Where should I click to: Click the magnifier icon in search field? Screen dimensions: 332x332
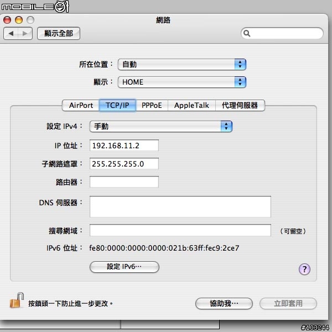point(247,33)
